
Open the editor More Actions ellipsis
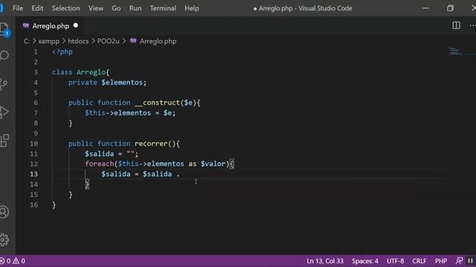[472, 26]
